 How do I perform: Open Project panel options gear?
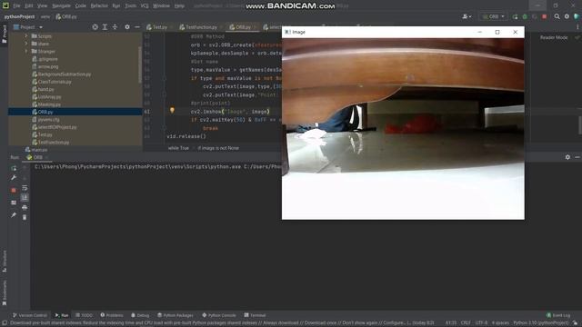pos(127,27)
